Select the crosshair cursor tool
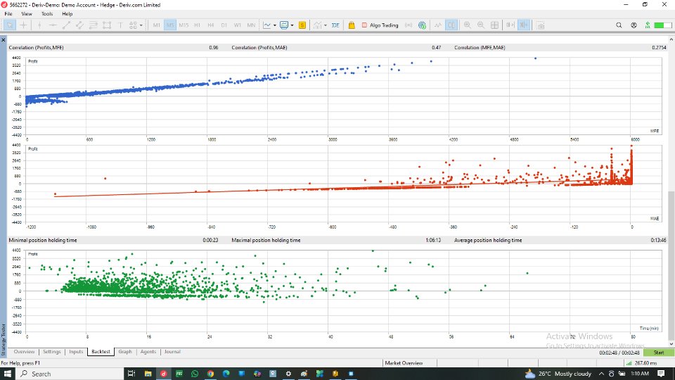 [24, 25]
